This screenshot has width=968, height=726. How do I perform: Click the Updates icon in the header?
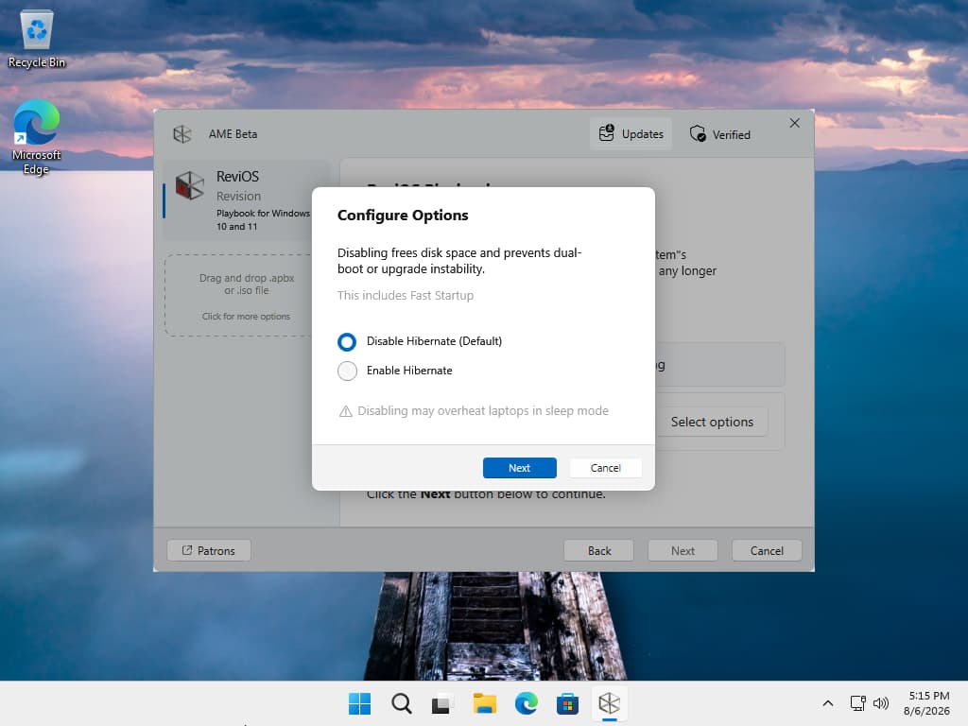point(606,132)
